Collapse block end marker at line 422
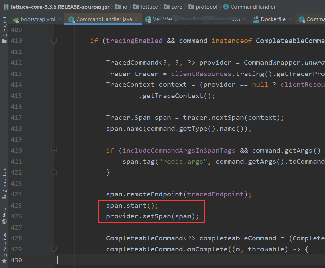This screenshot has height=268, width=325. pos(54,172)
